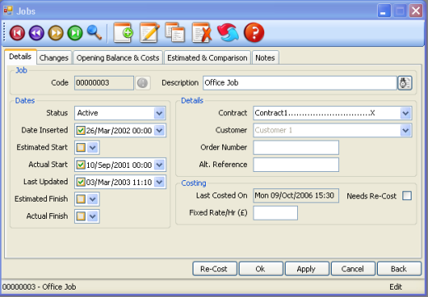This screenshot has width=428, height=297.
Task: Click the Alt. Reference field
Action: 296,165
